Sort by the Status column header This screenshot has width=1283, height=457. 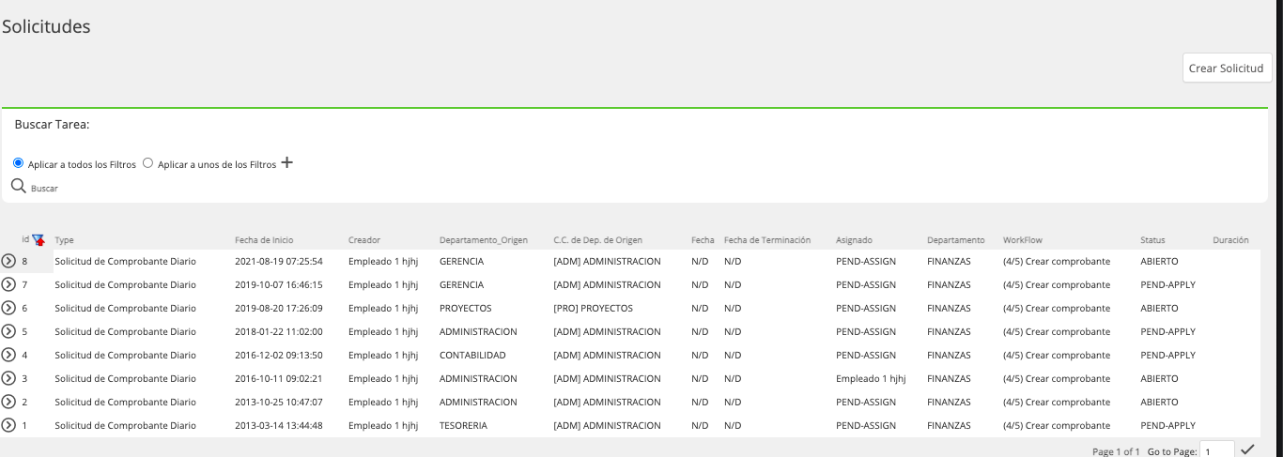pos(1152,241)
